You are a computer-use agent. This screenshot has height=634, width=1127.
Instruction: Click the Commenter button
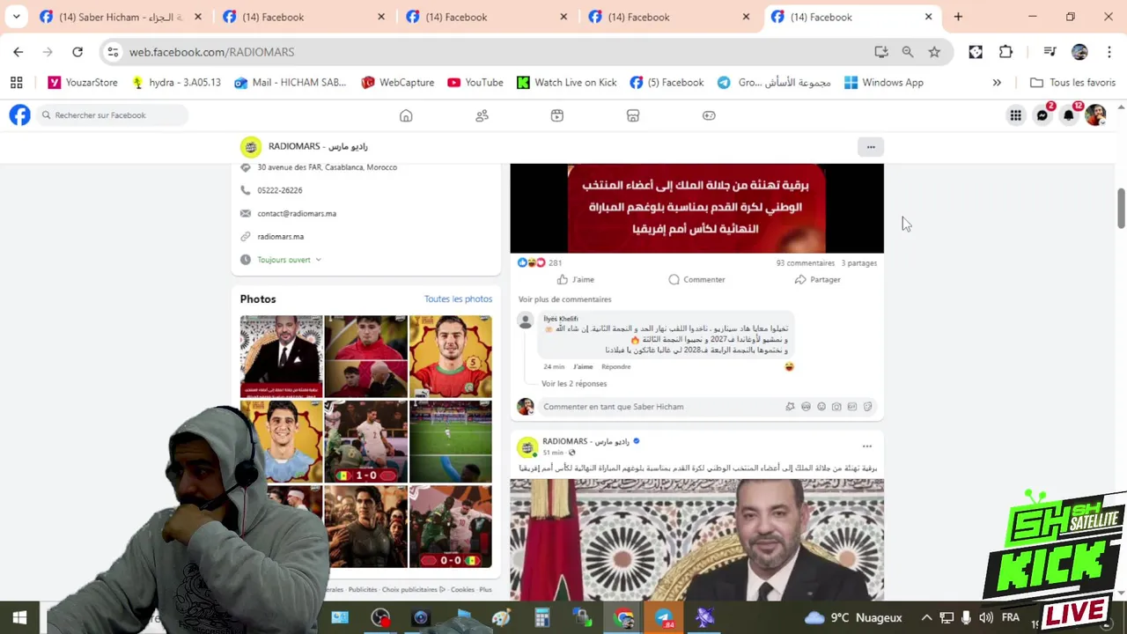[696, 280]
